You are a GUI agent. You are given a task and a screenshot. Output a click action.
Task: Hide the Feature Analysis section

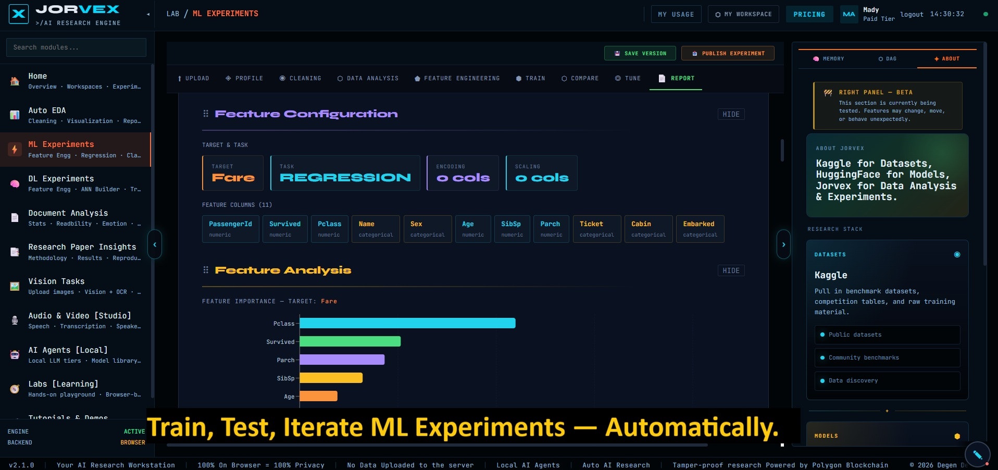[731, 270]
